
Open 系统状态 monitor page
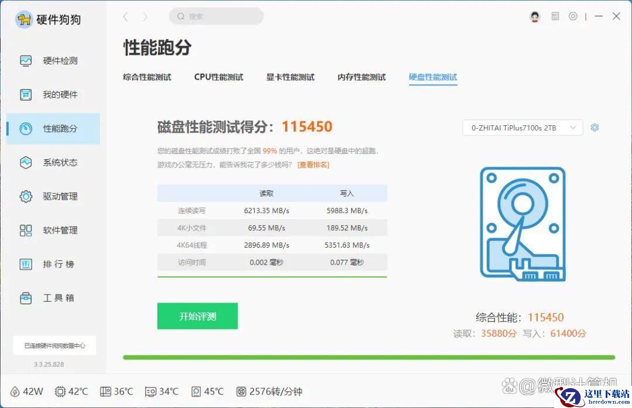(x=53, y=163)
